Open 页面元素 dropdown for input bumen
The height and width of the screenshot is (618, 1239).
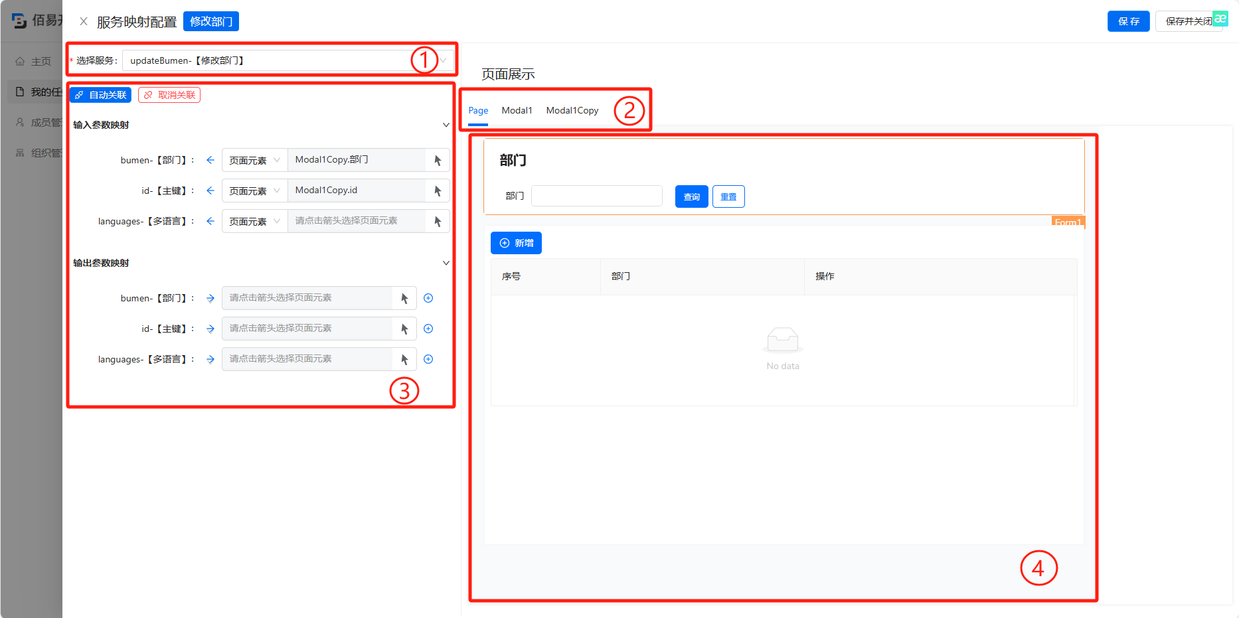point(254,160)
